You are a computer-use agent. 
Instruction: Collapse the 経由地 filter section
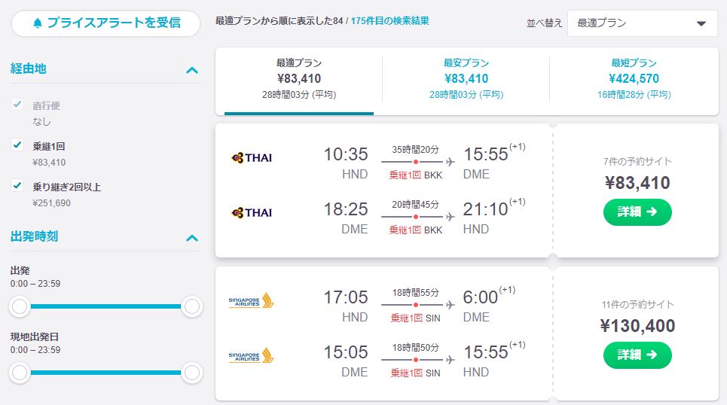coord(192,71)
